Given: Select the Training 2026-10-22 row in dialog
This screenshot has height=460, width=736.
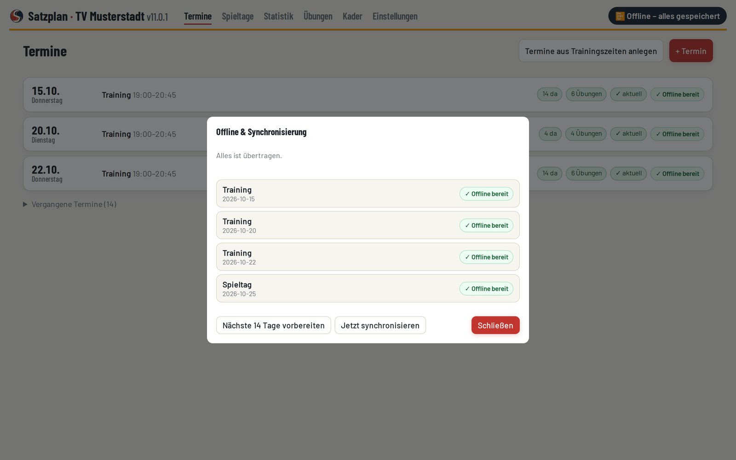Looking at the screenshot, I should tap(368, 257).
